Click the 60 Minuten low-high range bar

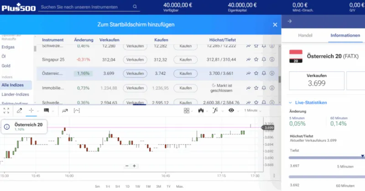(326, 177)
